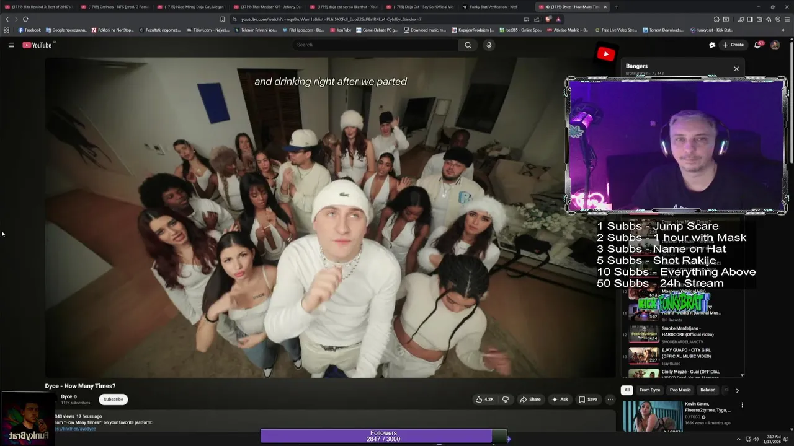Image resolution: width=794 pixels, height=446 pixels.
Task: Select the From Dyce filter chip
Action: point(649,390)
